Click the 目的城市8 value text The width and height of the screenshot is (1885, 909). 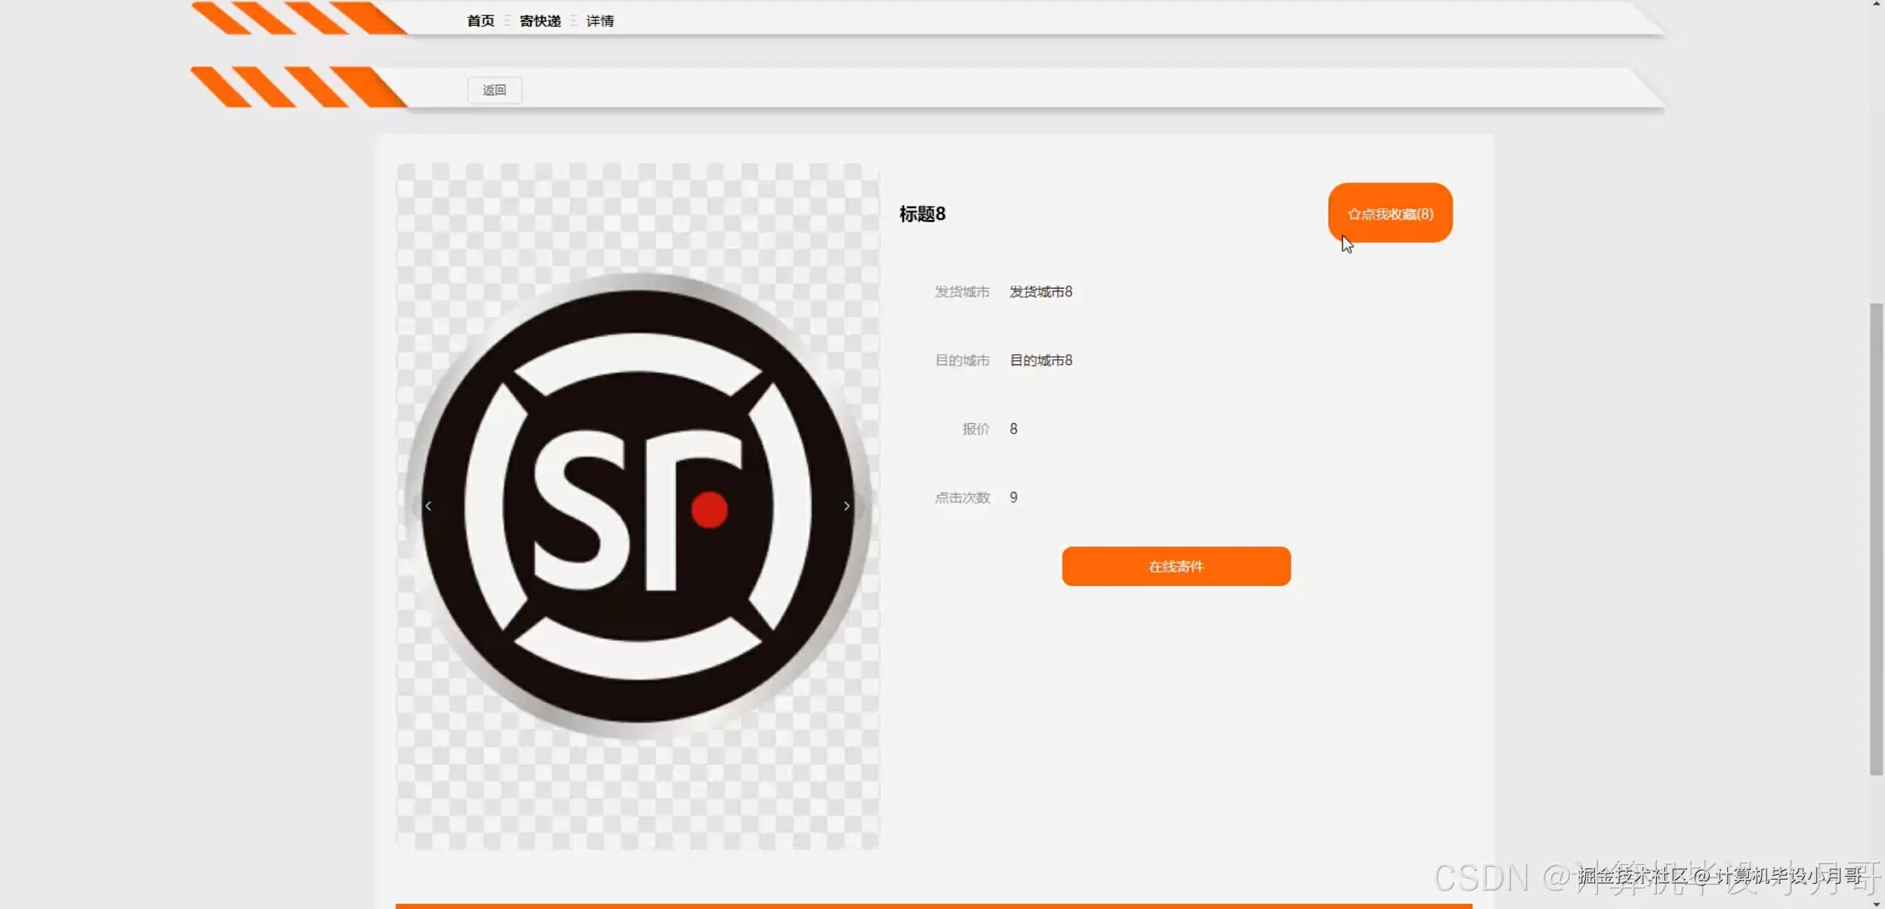[1040, 361]
